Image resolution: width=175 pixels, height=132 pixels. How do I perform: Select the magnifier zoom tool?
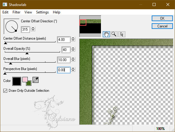pos(114,34)
